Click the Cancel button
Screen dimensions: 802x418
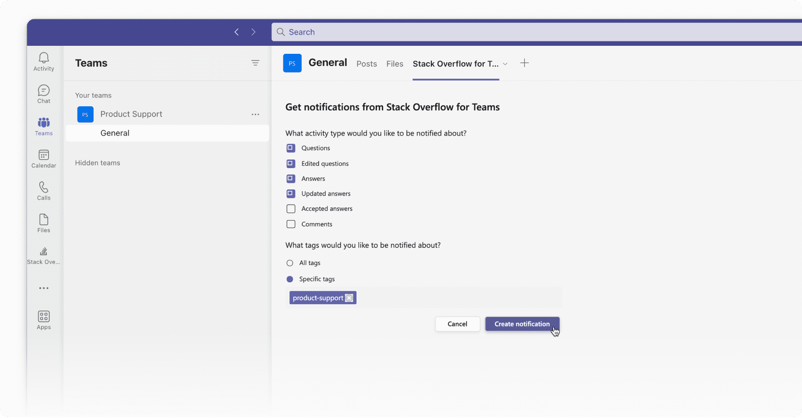click(x=458, y=324)
